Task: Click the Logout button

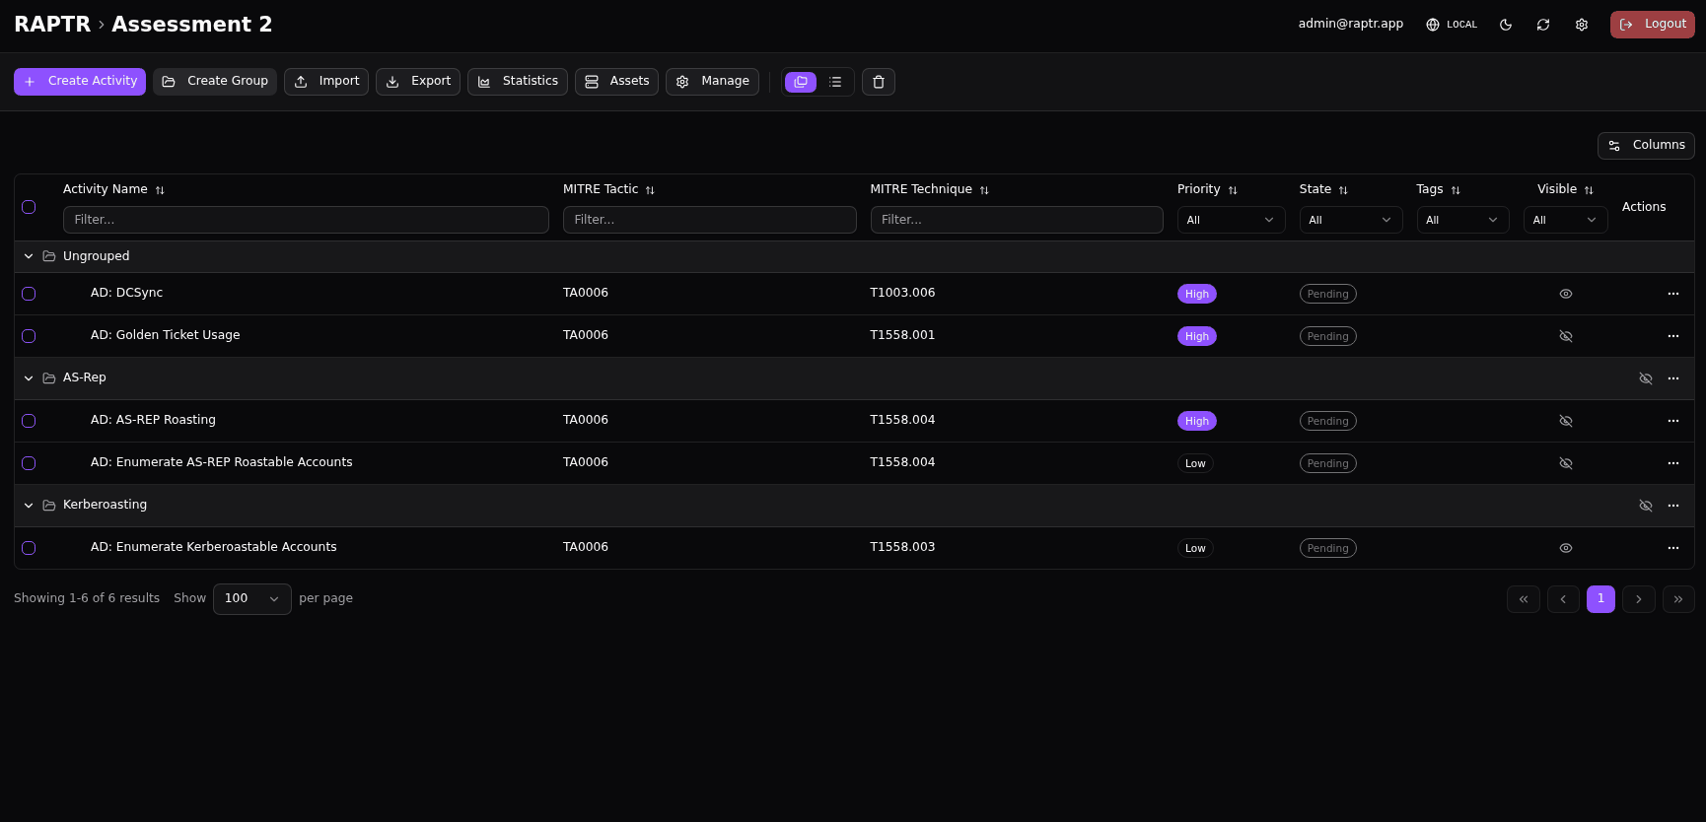Action: pyautogui.click(x=1652, y=25)
